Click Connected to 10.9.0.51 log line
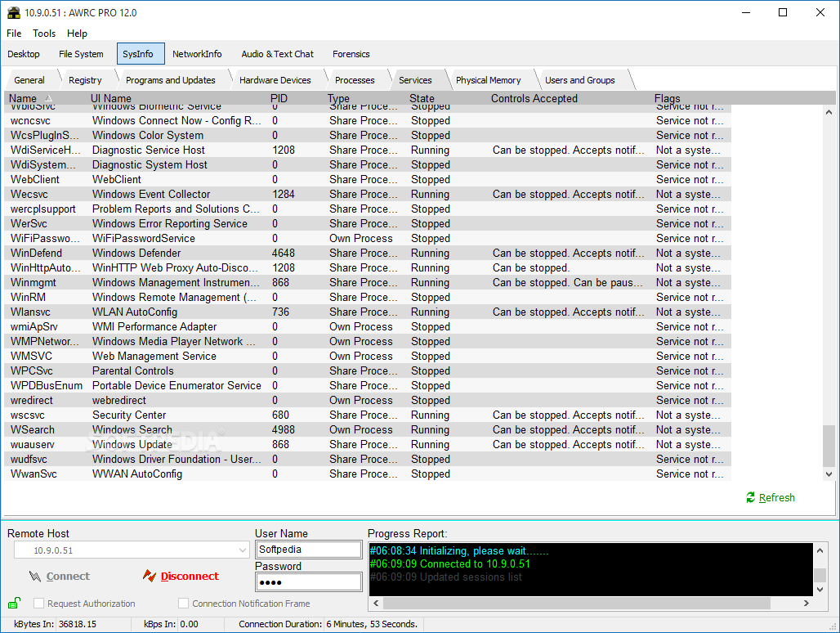Image resolution: width=840 pixels, height=633 pixels. (x=450, y=563)
